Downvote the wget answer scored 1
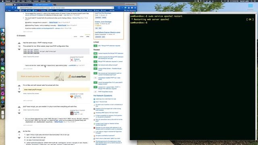 [19, 138]
